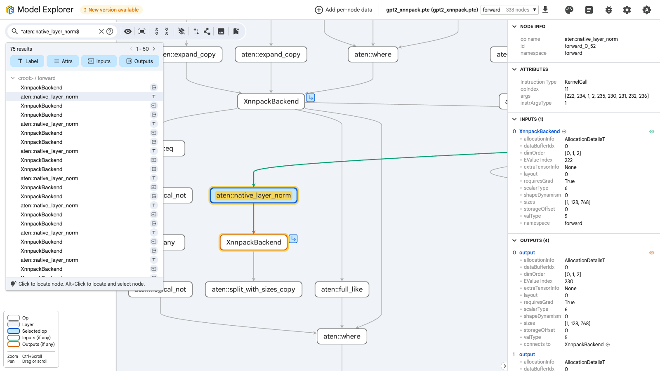
Task: Click the download graph icon in the header
Action: click(545, 9)
